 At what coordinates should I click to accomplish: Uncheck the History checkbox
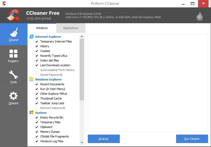coord(37,46)
